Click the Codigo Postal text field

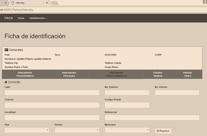click(127, 105)
